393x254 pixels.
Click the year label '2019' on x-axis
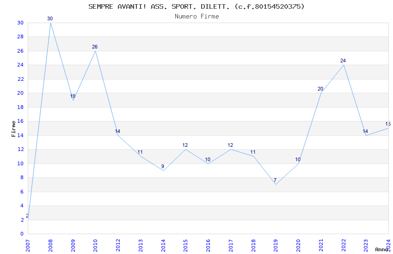[x=276, y=245]
